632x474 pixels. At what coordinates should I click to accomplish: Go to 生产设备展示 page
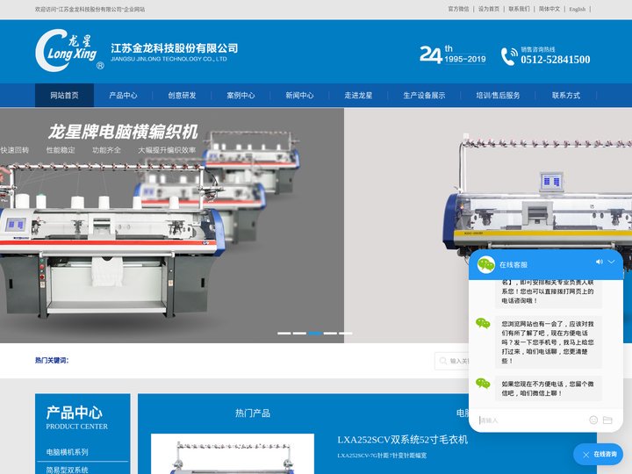click(424, 96)
